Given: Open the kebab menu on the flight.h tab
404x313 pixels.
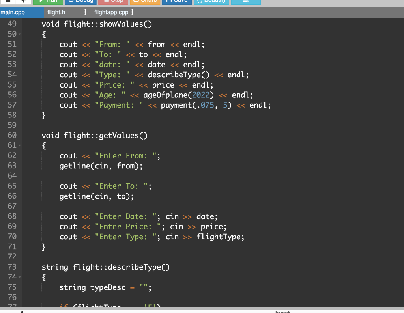Looking at the screenshot, I should tap(85, 12).
